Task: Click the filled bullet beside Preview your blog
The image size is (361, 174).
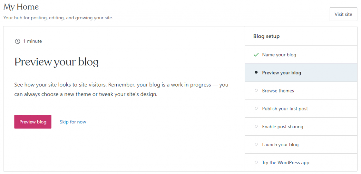Action: pyautogui.click(x=256, y=73)
